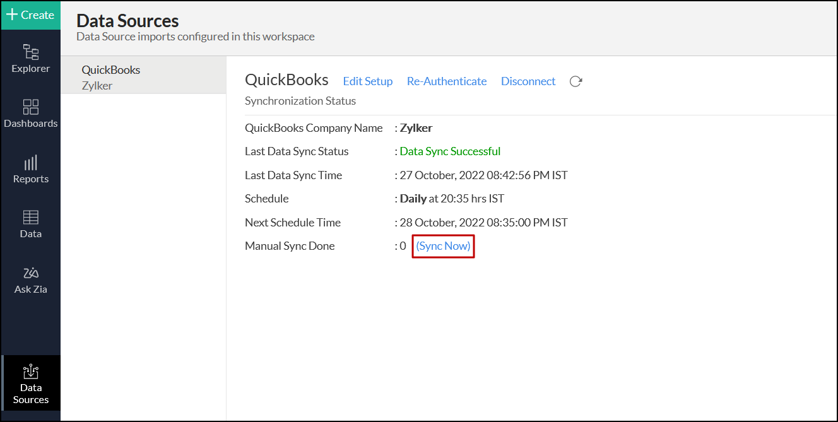Open Edit Setup for QuickBooks

click(367, 81)
